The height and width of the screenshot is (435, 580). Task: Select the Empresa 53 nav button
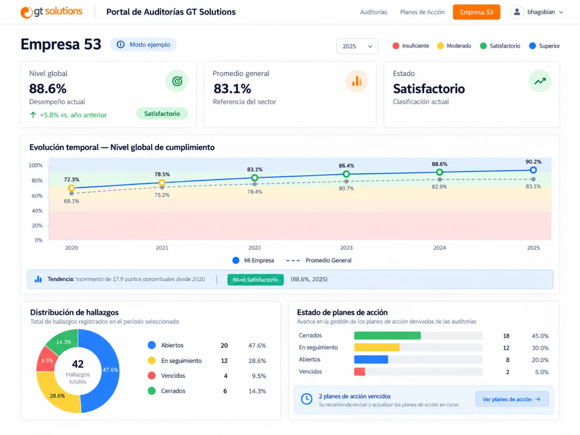pos(476,12)
